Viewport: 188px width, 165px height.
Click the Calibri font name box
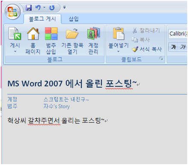pyautogui.click(x=178, y=34)
